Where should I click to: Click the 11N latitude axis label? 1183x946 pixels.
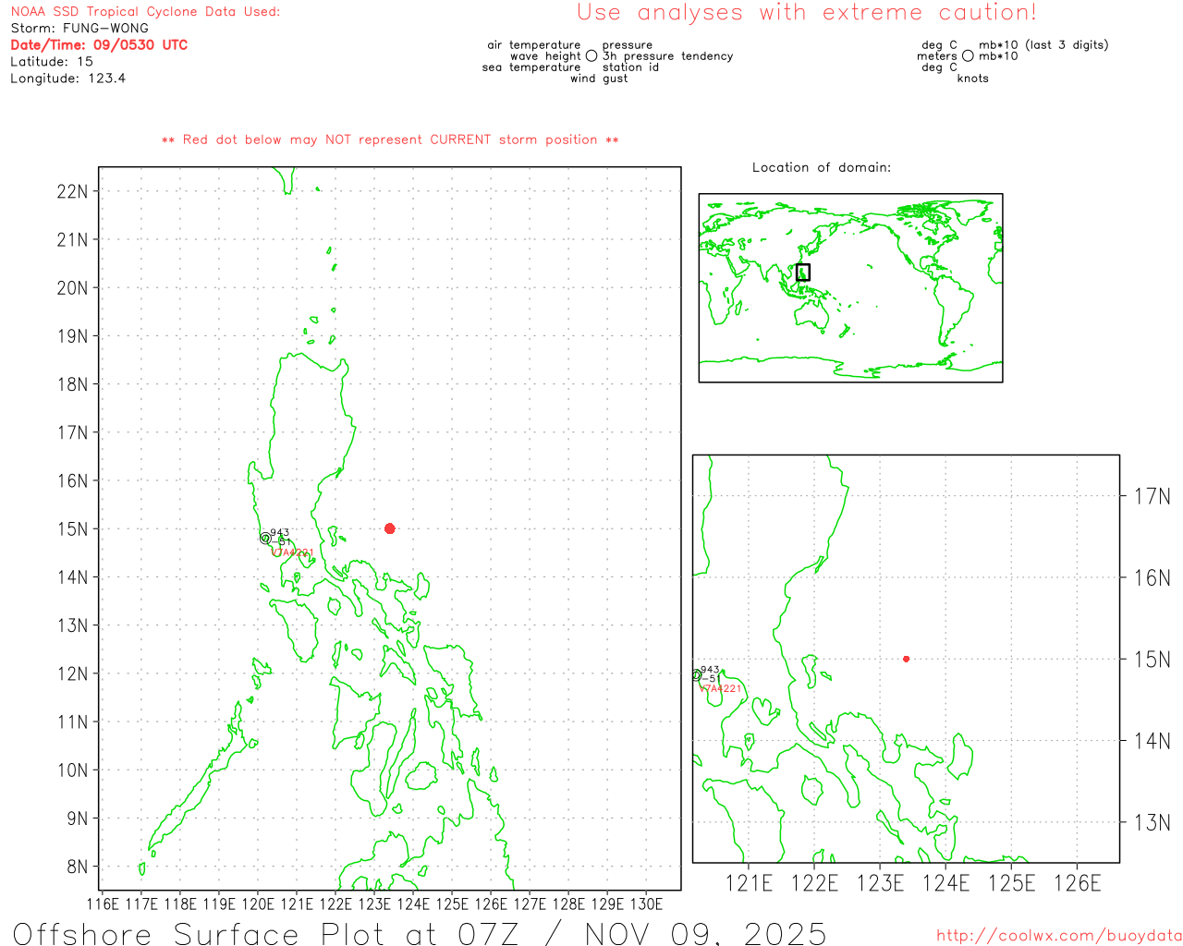(x=72, y=722)
